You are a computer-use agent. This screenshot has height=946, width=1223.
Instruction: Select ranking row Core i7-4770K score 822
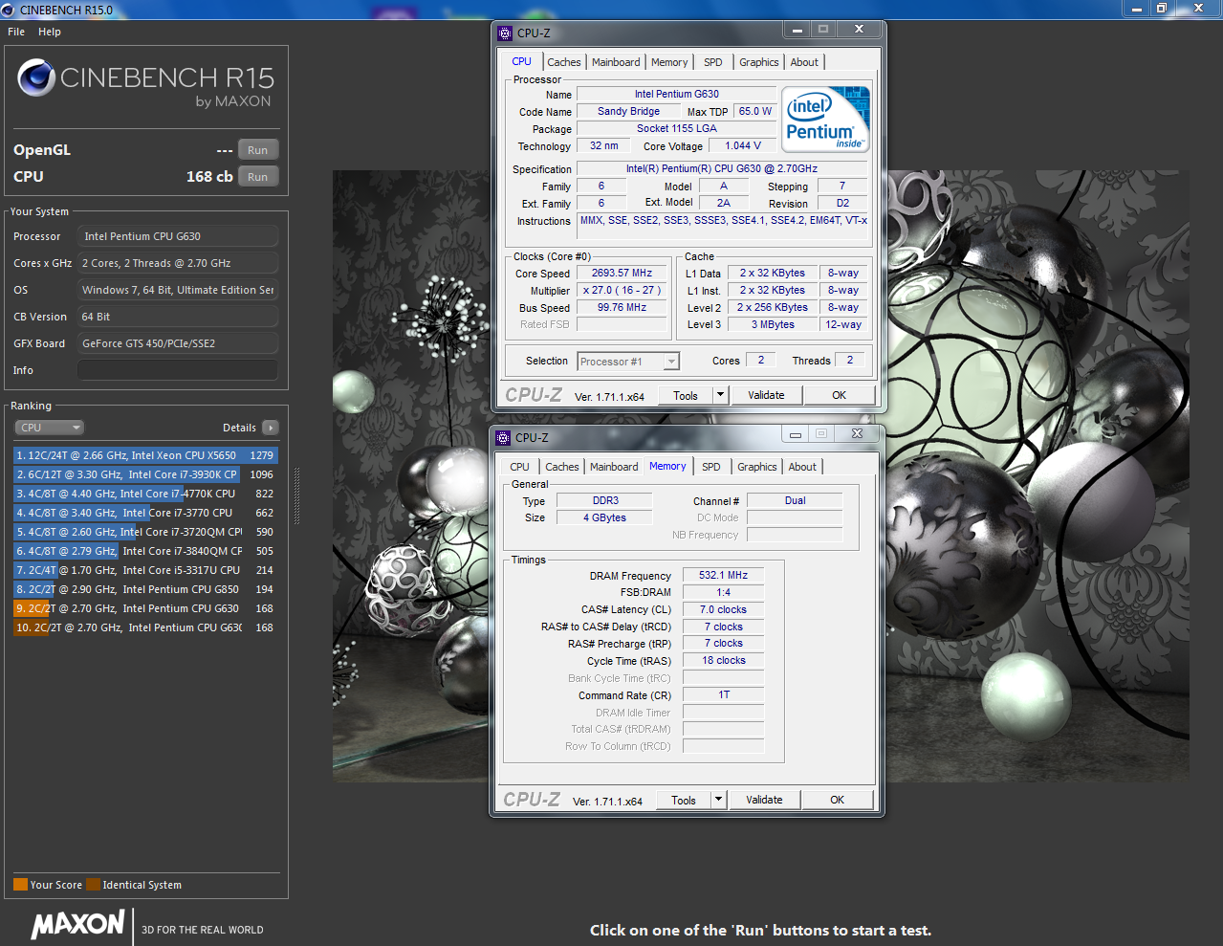tap(145, 494)
